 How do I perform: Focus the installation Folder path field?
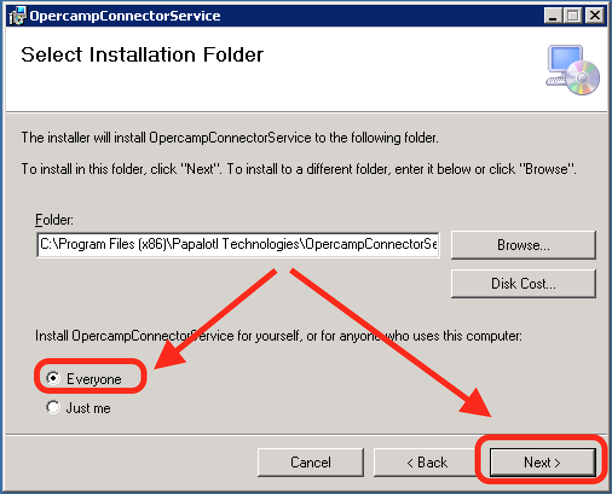coord(238,245)
